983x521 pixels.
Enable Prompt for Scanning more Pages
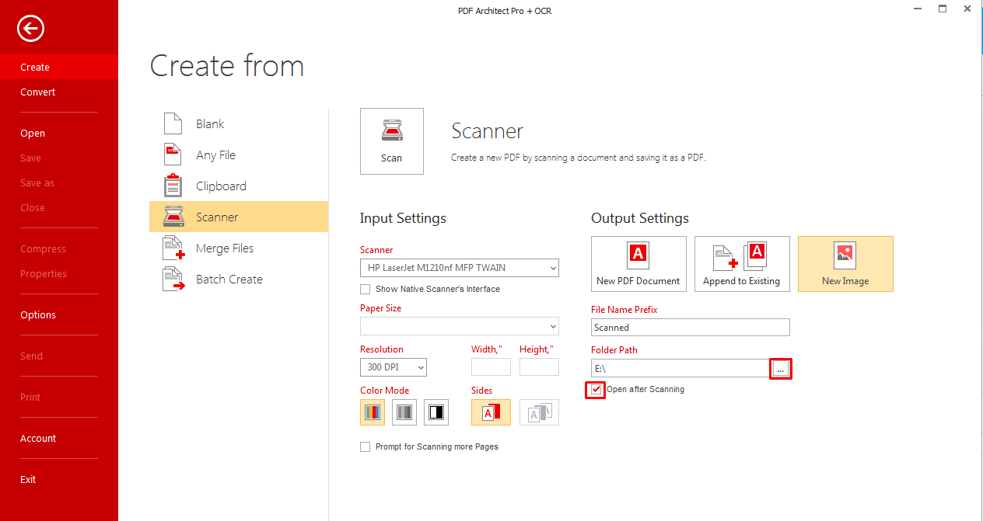pyautogui.click(x=365, y=446)
